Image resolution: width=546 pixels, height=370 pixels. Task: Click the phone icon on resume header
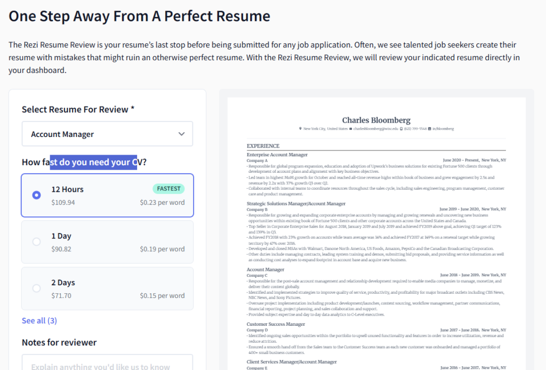401,128
